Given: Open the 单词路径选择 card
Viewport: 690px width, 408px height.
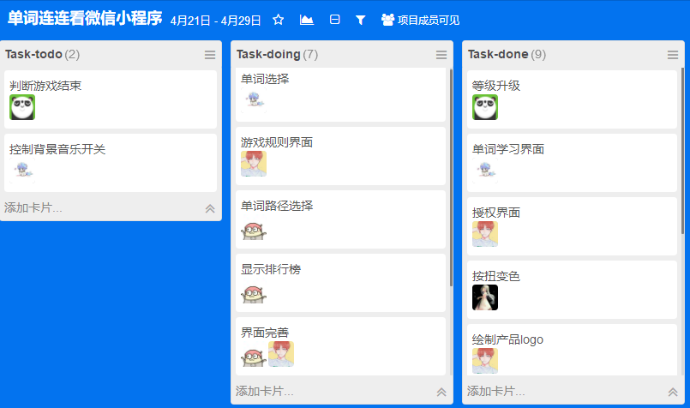Looking at the screenshot, I should point(340,219).
